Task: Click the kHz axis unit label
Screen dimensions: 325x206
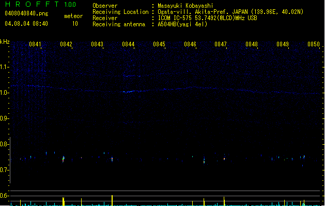Action: [x=5, y=42]
